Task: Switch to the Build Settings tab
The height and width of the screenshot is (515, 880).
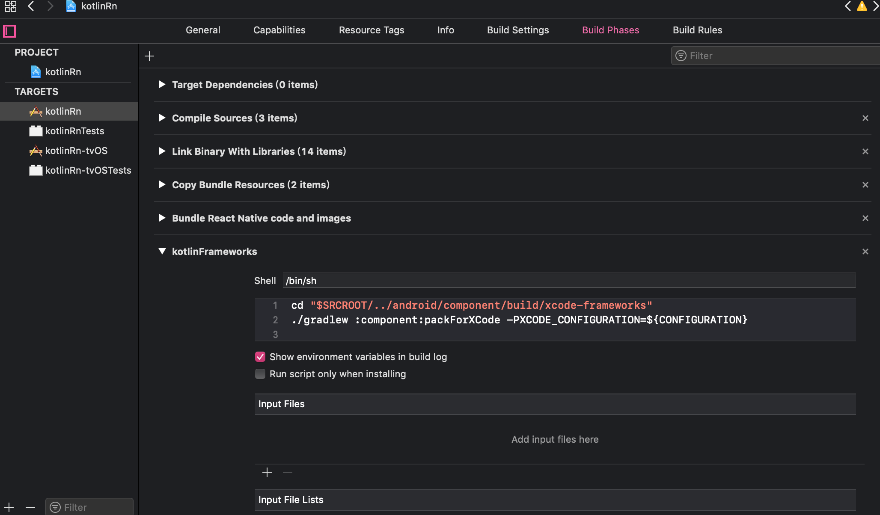Action: click(x=518, y=30)
